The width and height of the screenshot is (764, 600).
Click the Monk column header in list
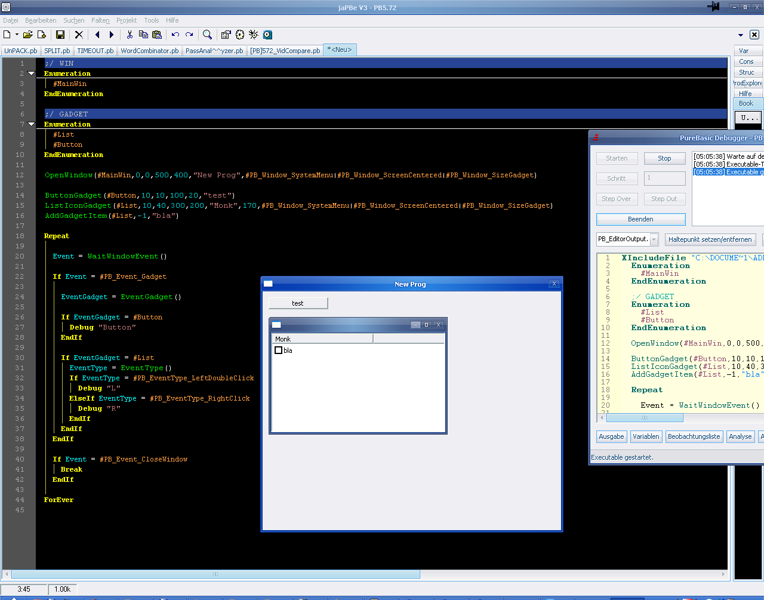coord(322,339)
